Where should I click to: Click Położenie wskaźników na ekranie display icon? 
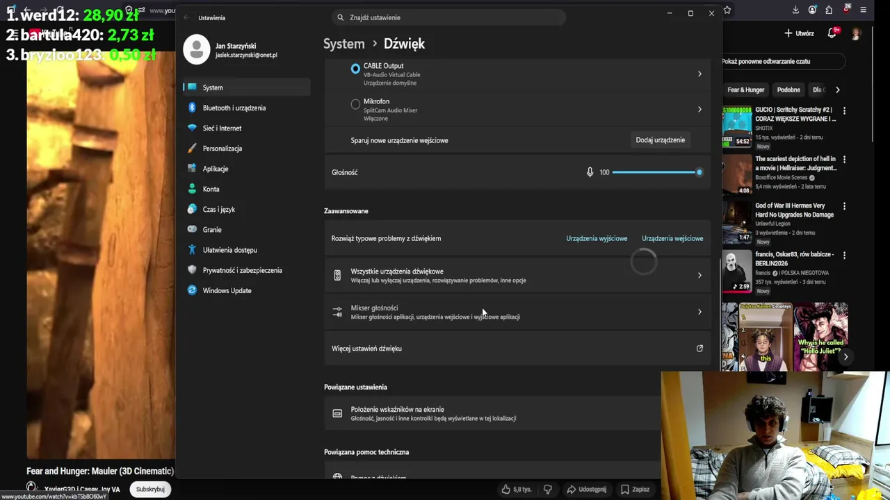tap(337, 414)
